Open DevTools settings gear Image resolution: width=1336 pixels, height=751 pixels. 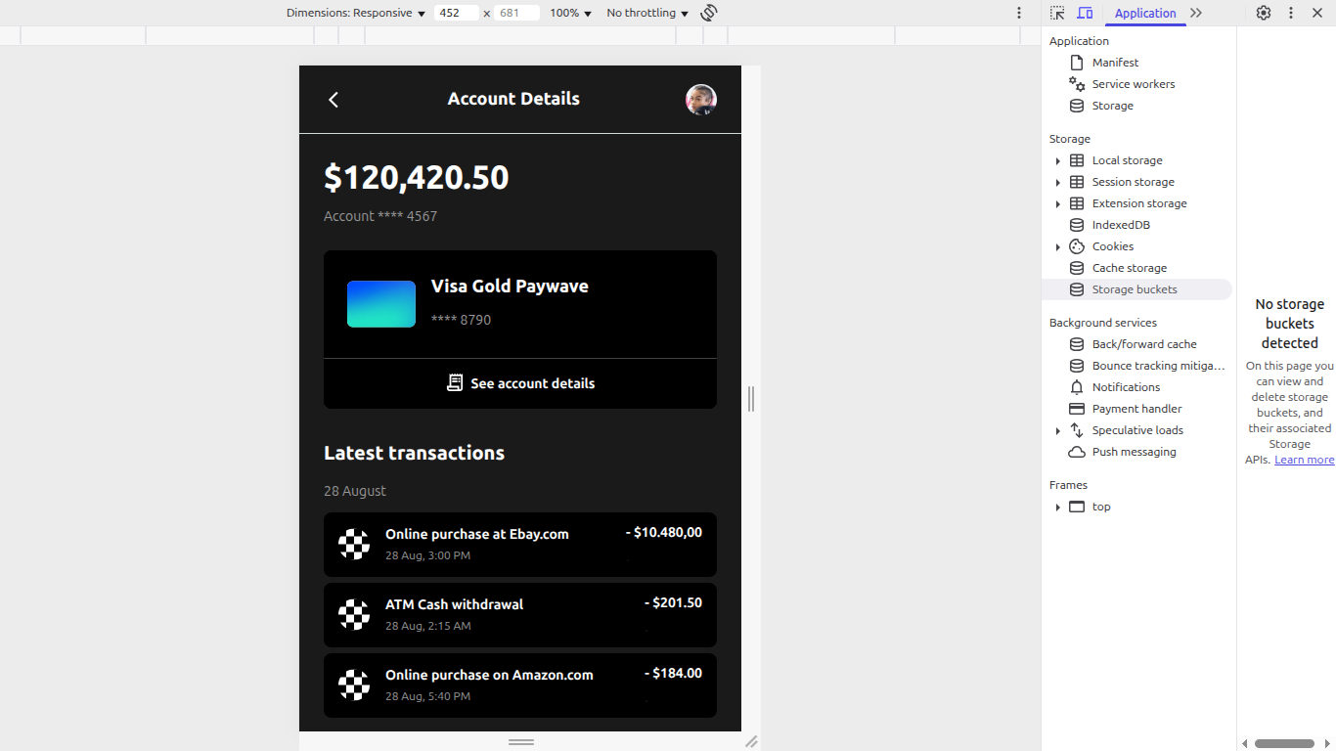pyautogui.click(x=1264, y=13)
